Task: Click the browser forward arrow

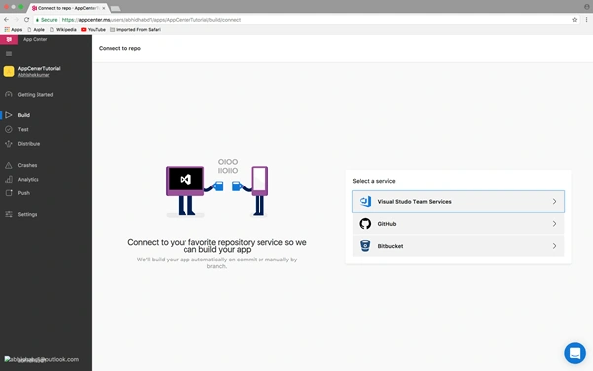Action: coord(16,20)
